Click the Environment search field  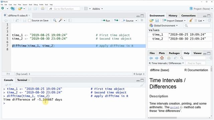coord(197,26)
